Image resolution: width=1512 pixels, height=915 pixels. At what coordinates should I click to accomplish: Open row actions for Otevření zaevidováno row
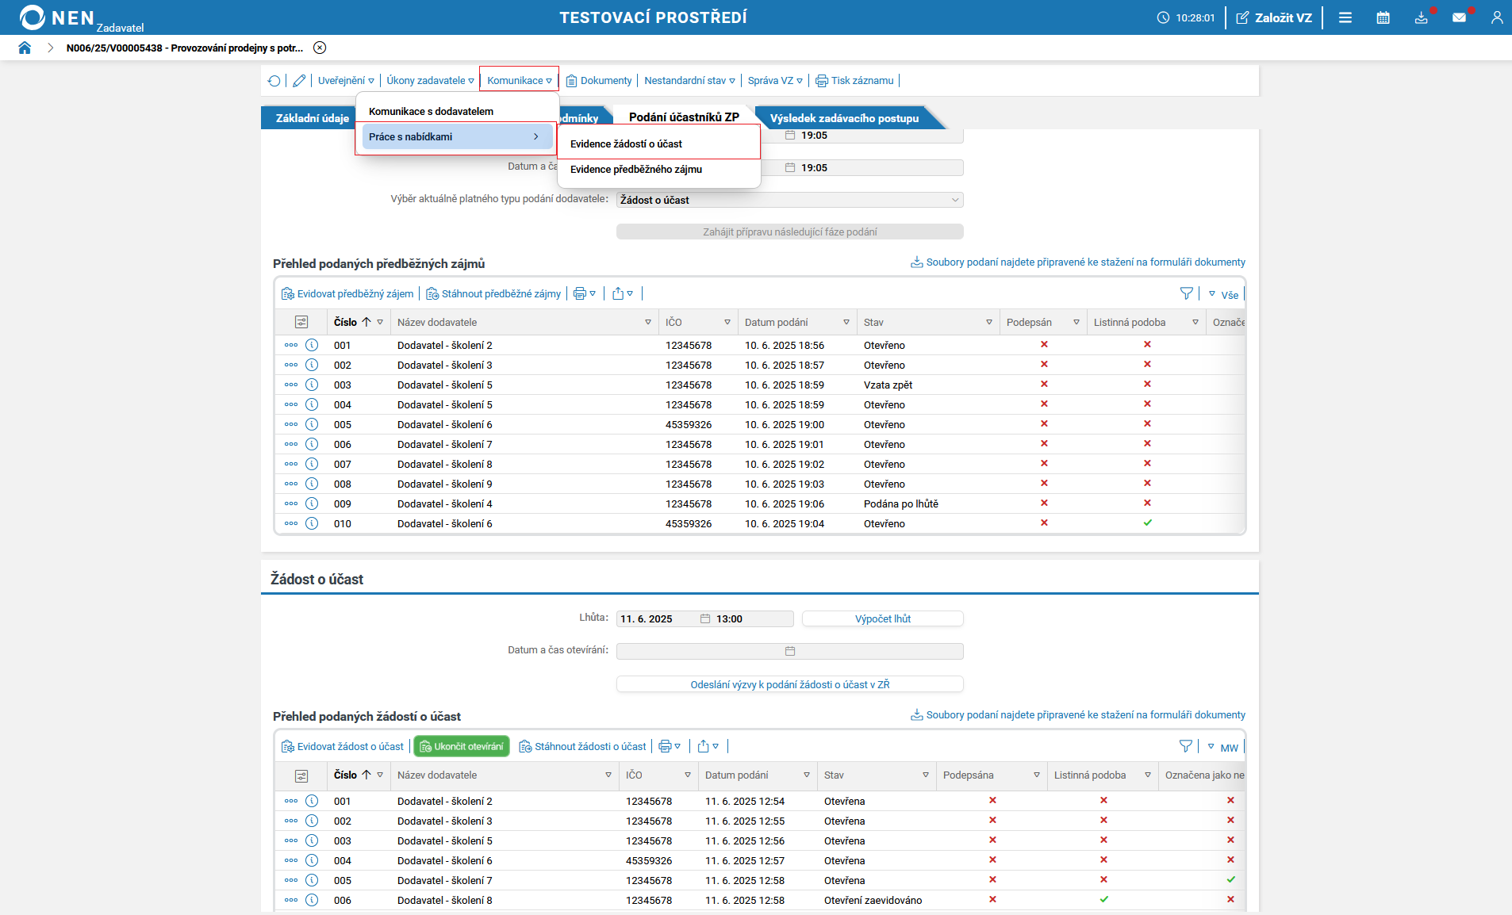(291, 900)
